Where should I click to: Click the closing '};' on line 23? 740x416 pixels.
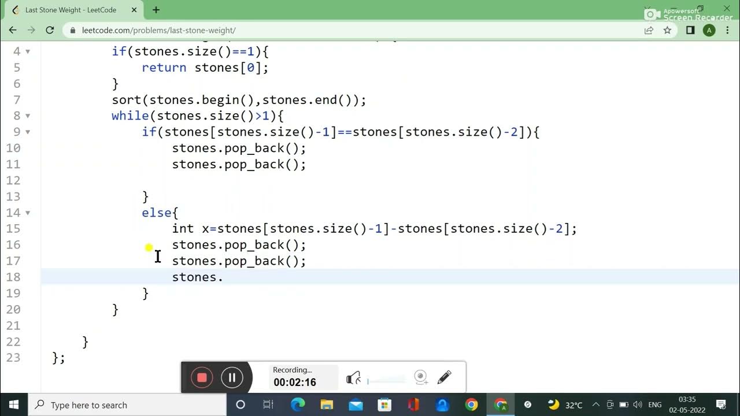click(x=59, y=358)
